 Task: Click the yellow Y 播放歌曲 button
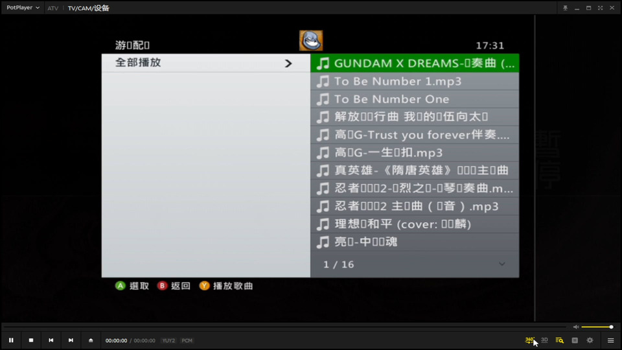click(x=226, y=286)
